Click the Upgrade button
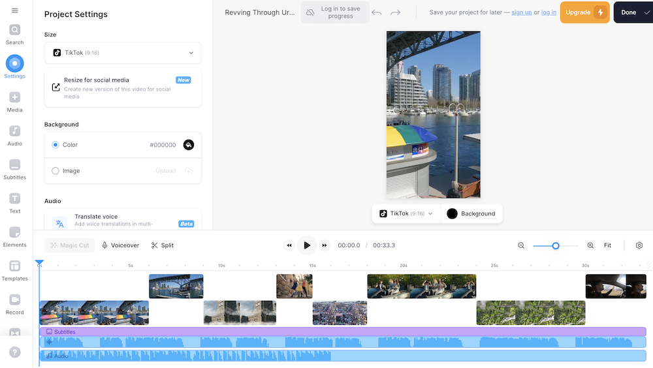 pyautogui.click(x=584, y=12)
